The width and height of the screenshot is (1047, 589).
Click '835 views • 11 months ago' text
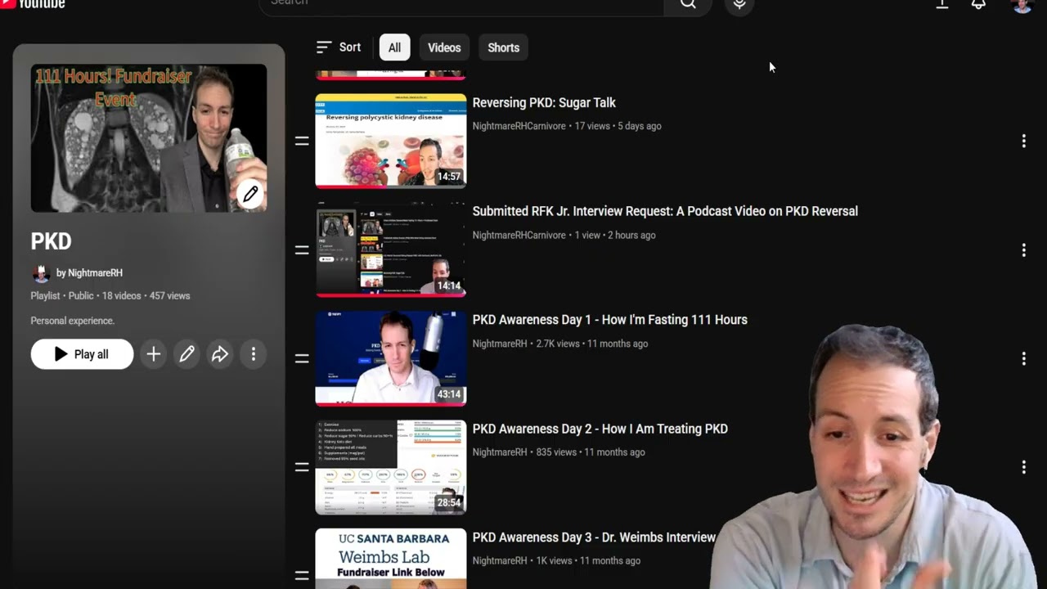point(591,452)
